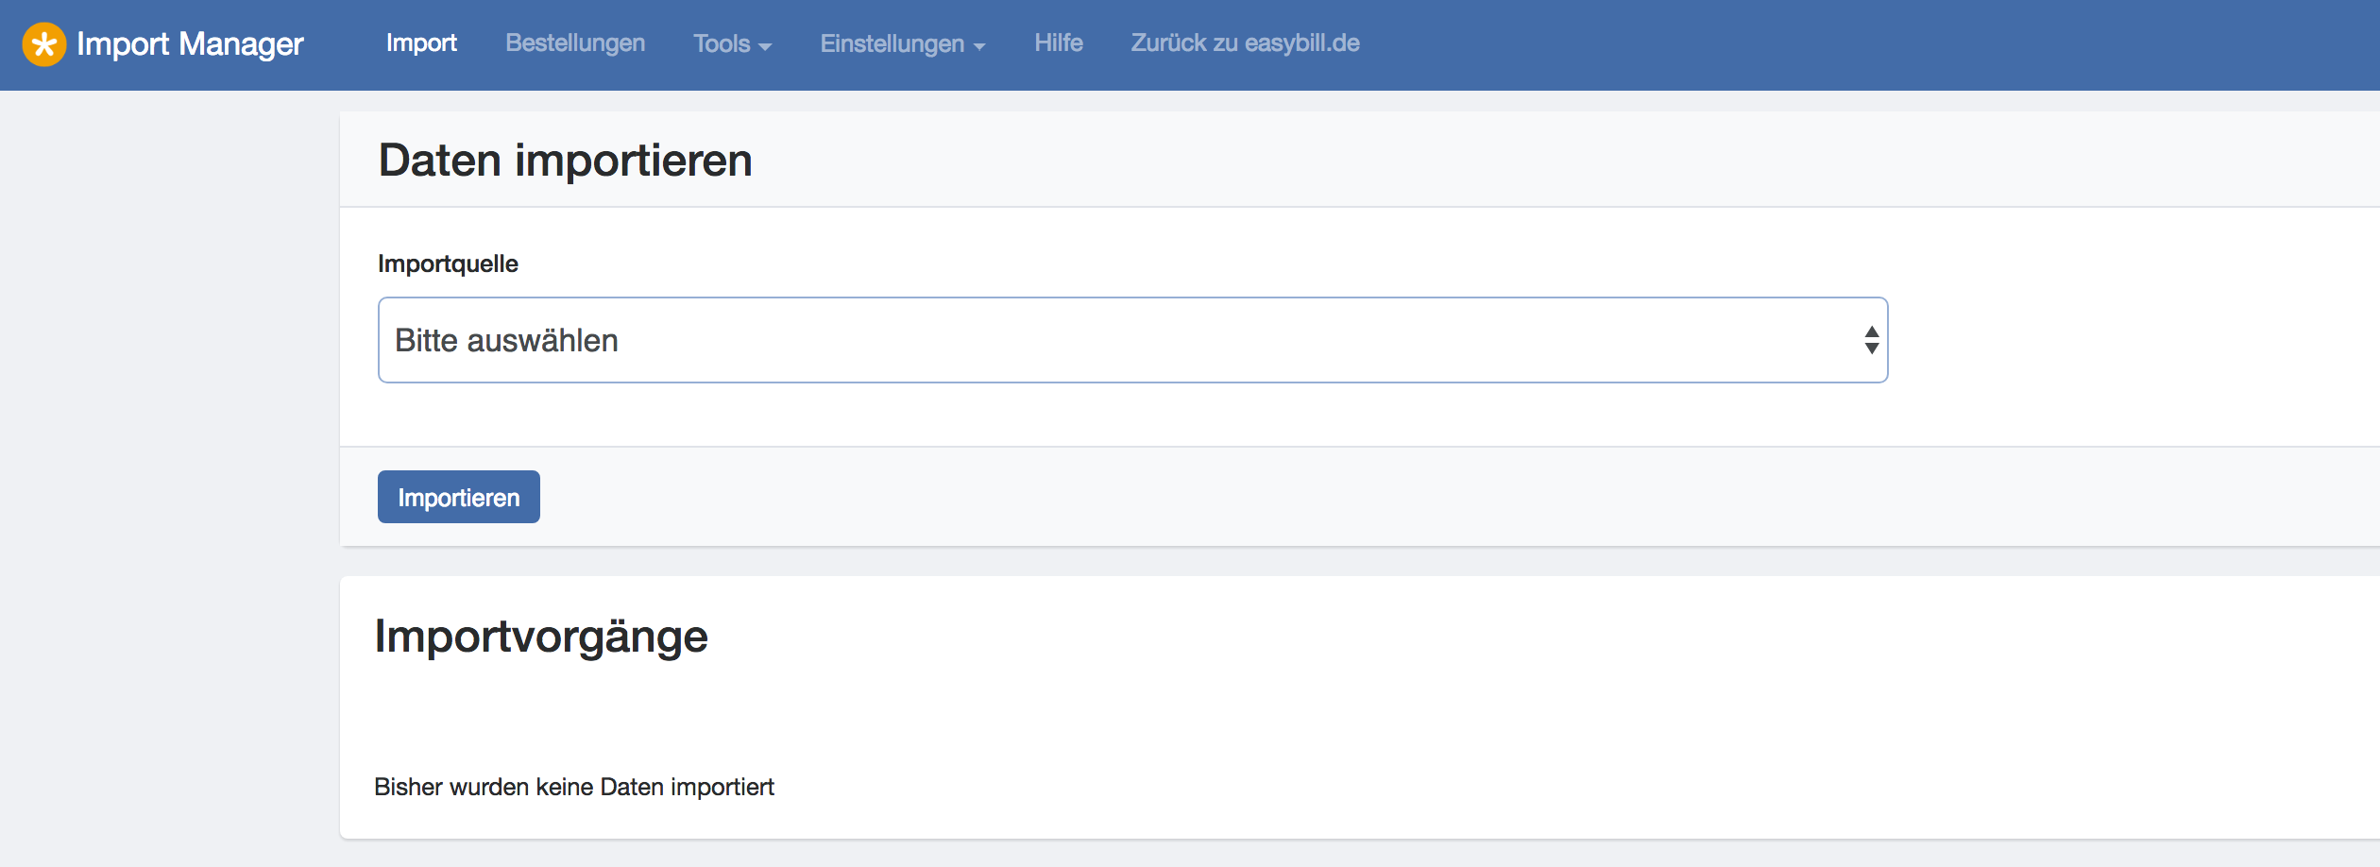2380x867 pixels.
Task: Click the caret arrow beside Tools
Action: point(765,46)
